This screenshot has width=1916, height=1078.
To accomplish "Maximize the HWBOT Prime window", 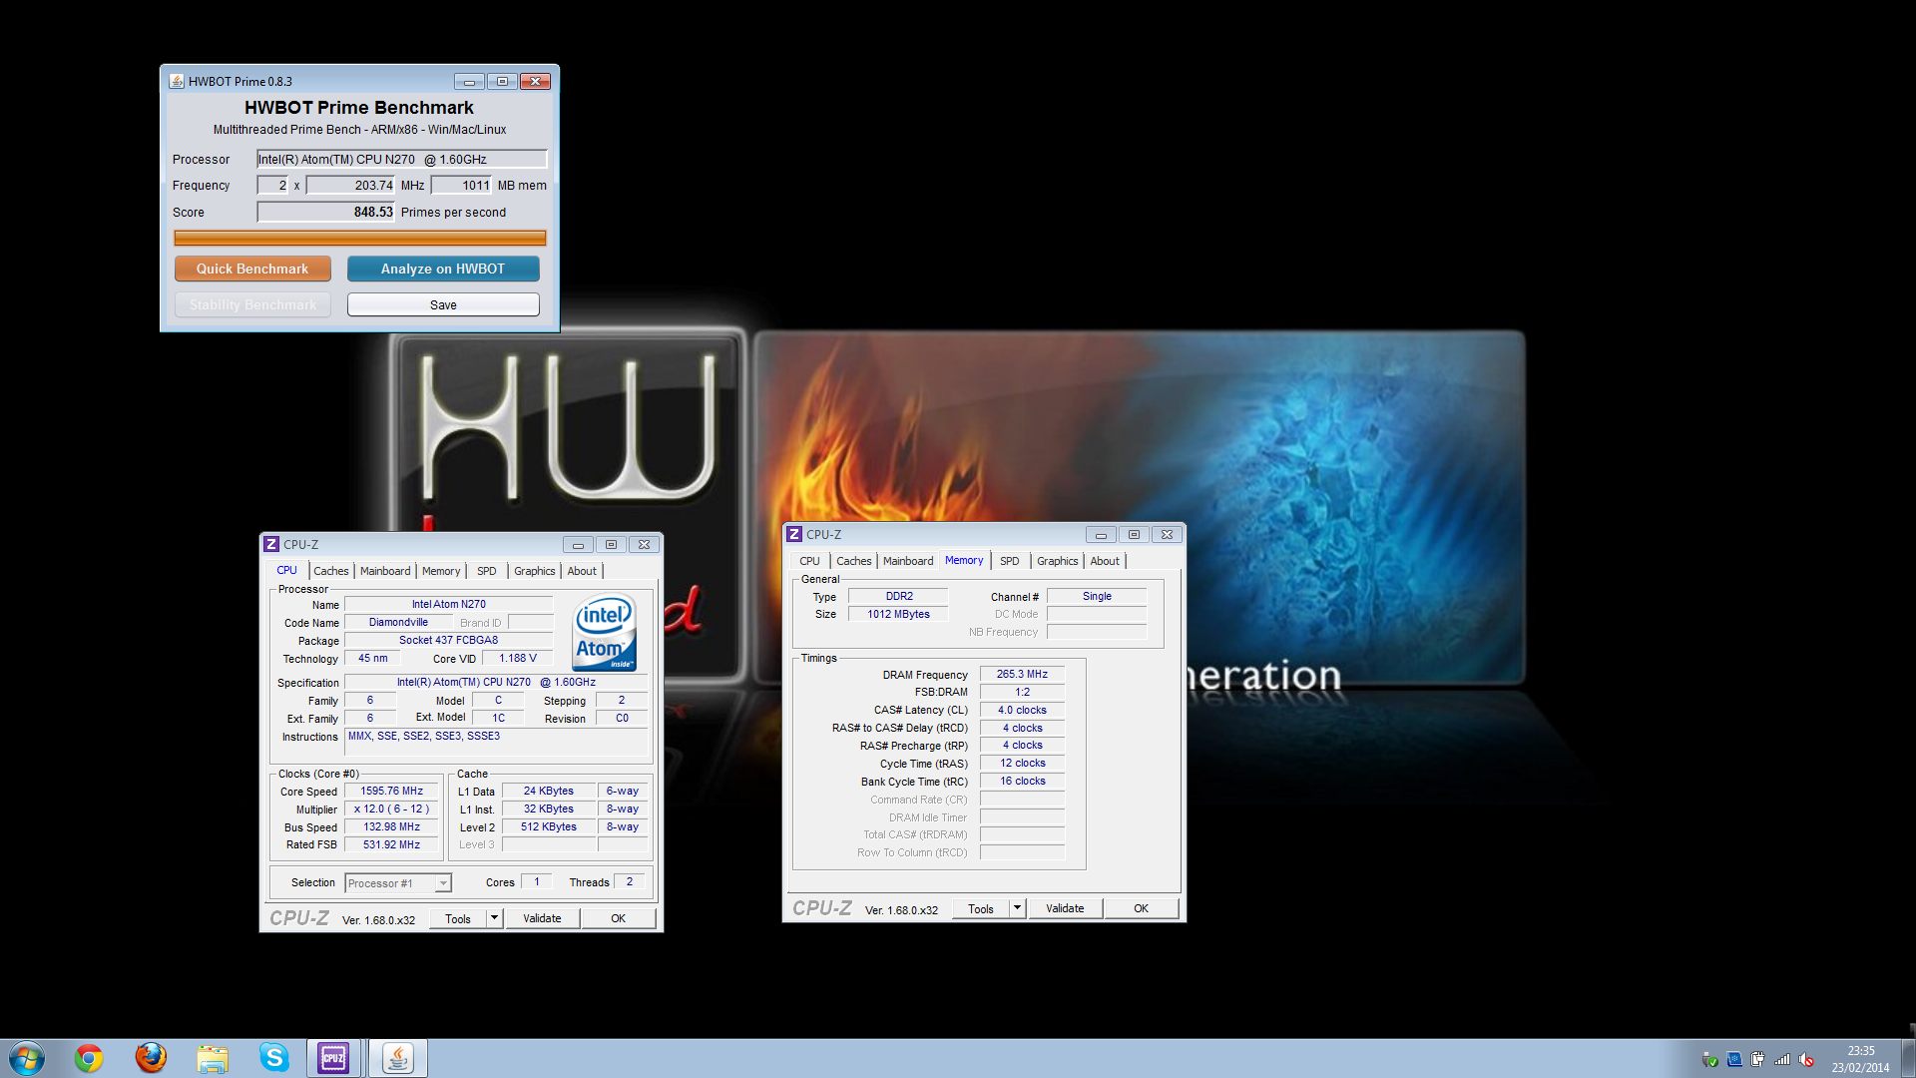I will pyautogui.click(x=502, y=82).
